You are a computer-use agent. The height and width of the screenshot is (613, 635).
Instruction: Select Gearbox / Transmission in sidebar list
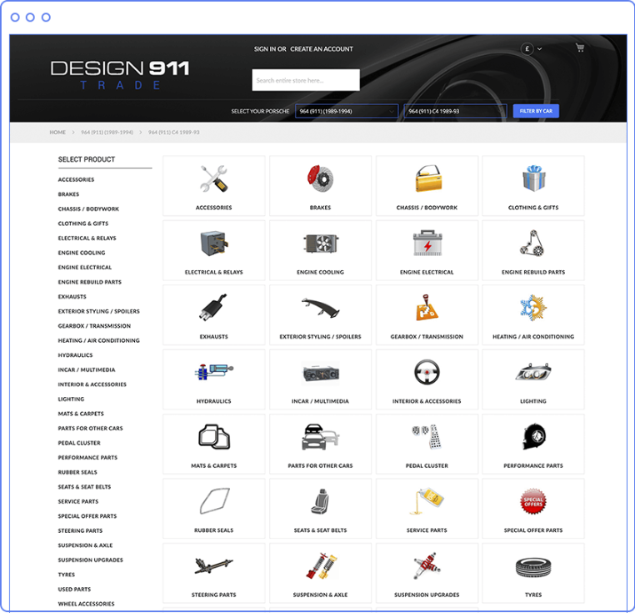(94, 326)
